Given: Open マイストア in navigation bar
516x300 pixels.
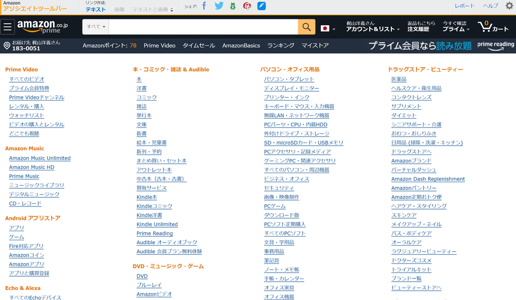Looking at the screenshot, I should point(315,46).
